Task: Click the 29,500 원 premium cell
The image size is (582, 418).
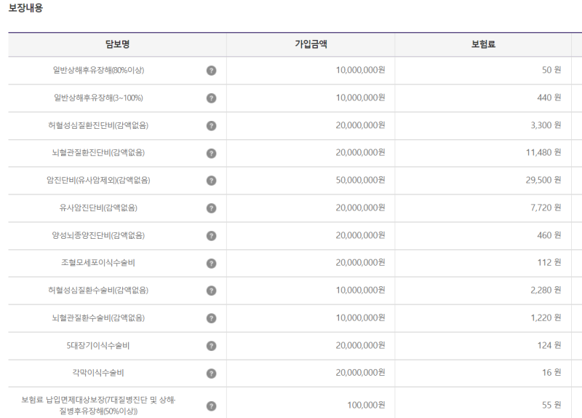Action: coord(543,180)
